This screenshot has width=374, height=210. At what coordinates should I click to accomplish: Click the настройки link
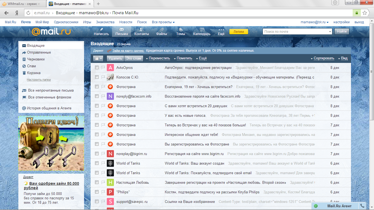(341, 22)
